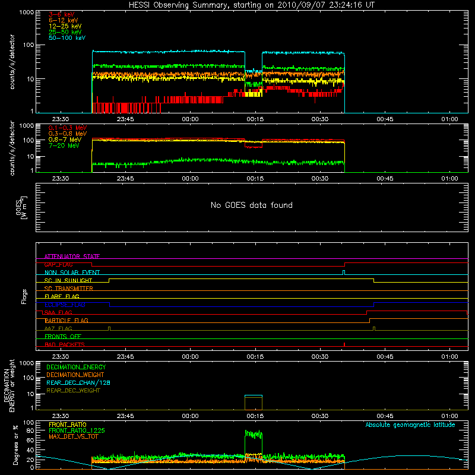Pick the FLARE_FLAG label
This screenshot has height=475, width=475.
pyautogui.click(x=62, y=296)
